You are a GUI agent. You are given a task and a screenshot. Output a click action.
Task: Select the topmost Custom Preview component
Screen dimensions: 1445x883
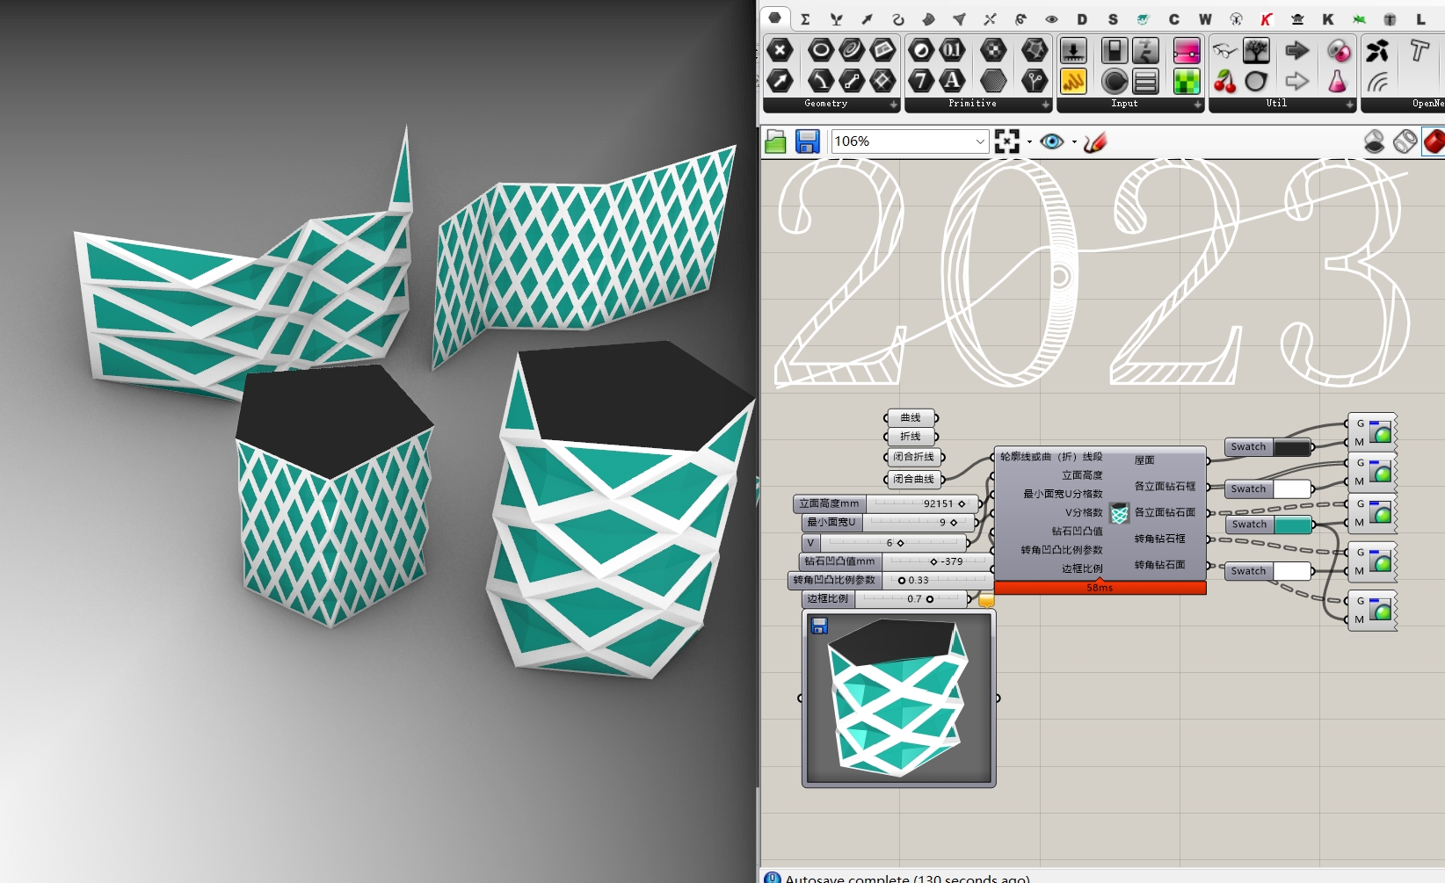point(1372,432)
